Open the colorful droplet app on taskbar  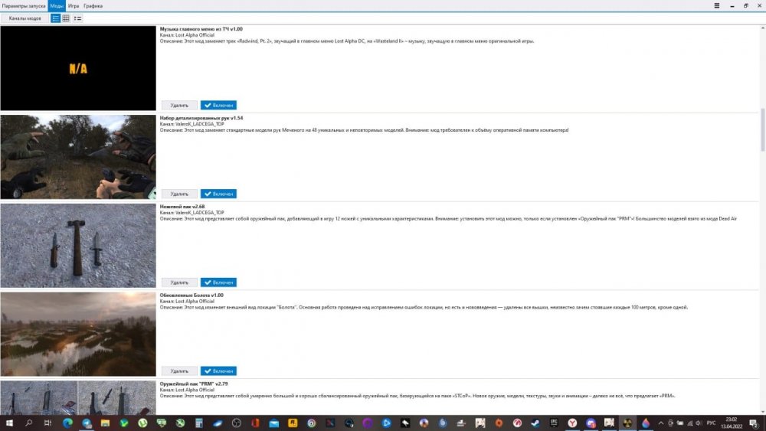tap(646, 423)
